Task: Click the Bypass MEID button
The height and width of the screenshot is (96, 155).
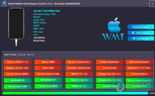Action: click(x=48, y=62)
